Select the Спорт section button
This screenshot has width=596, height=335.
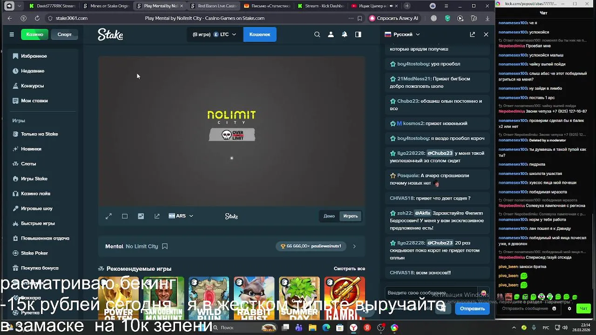pyautogui.click(x=65, y=34)
